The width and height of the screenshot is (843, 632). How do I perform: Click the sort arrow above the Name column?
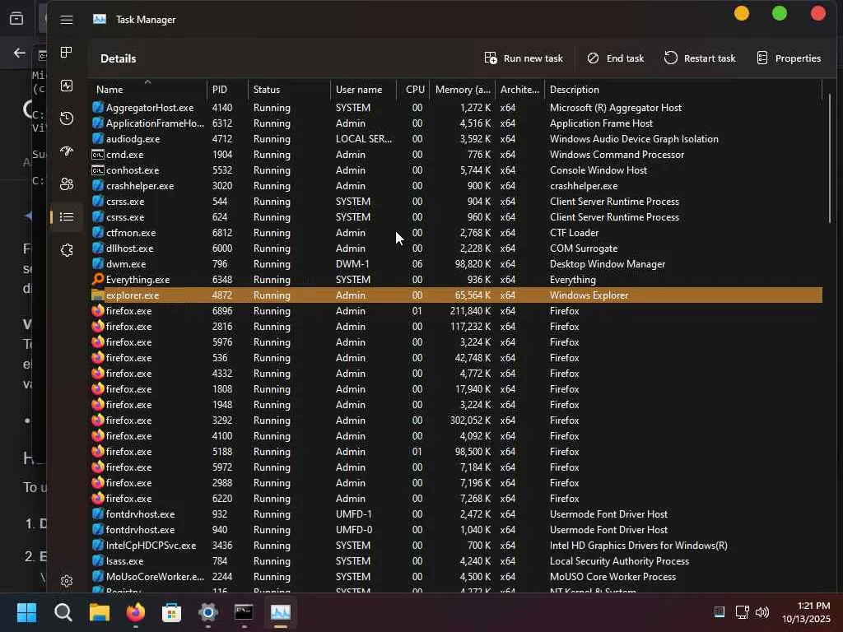[148, 81]
